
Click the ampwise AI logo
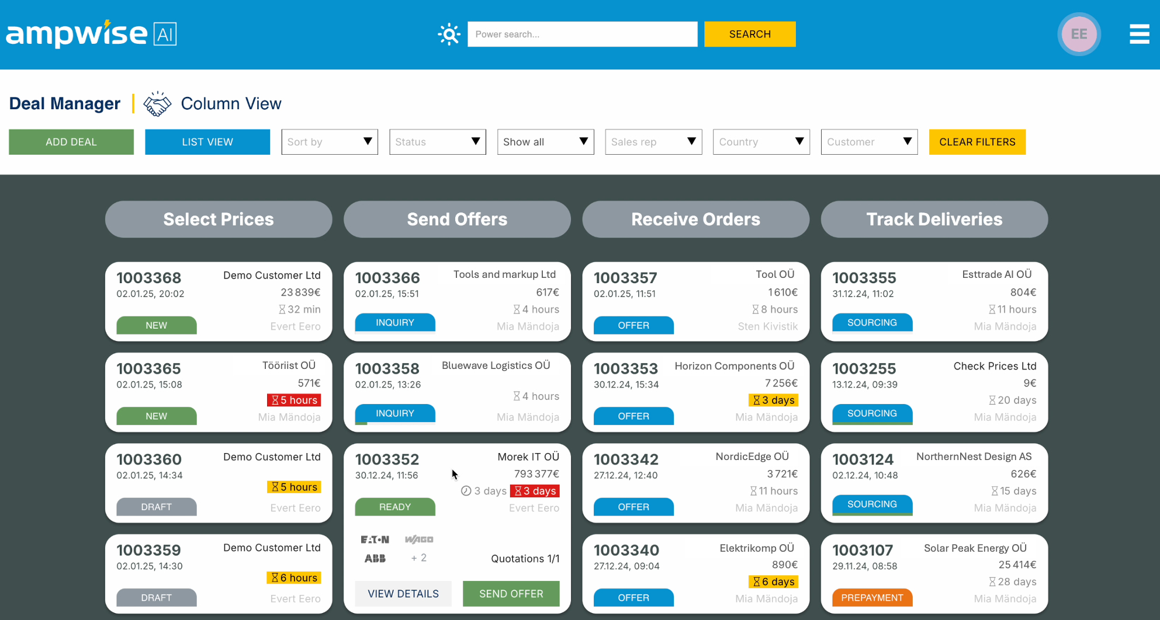(x=91, y=33)
